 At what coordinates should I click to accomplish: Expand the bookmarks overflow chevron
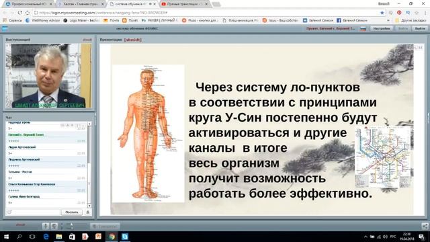click(388, 20)
